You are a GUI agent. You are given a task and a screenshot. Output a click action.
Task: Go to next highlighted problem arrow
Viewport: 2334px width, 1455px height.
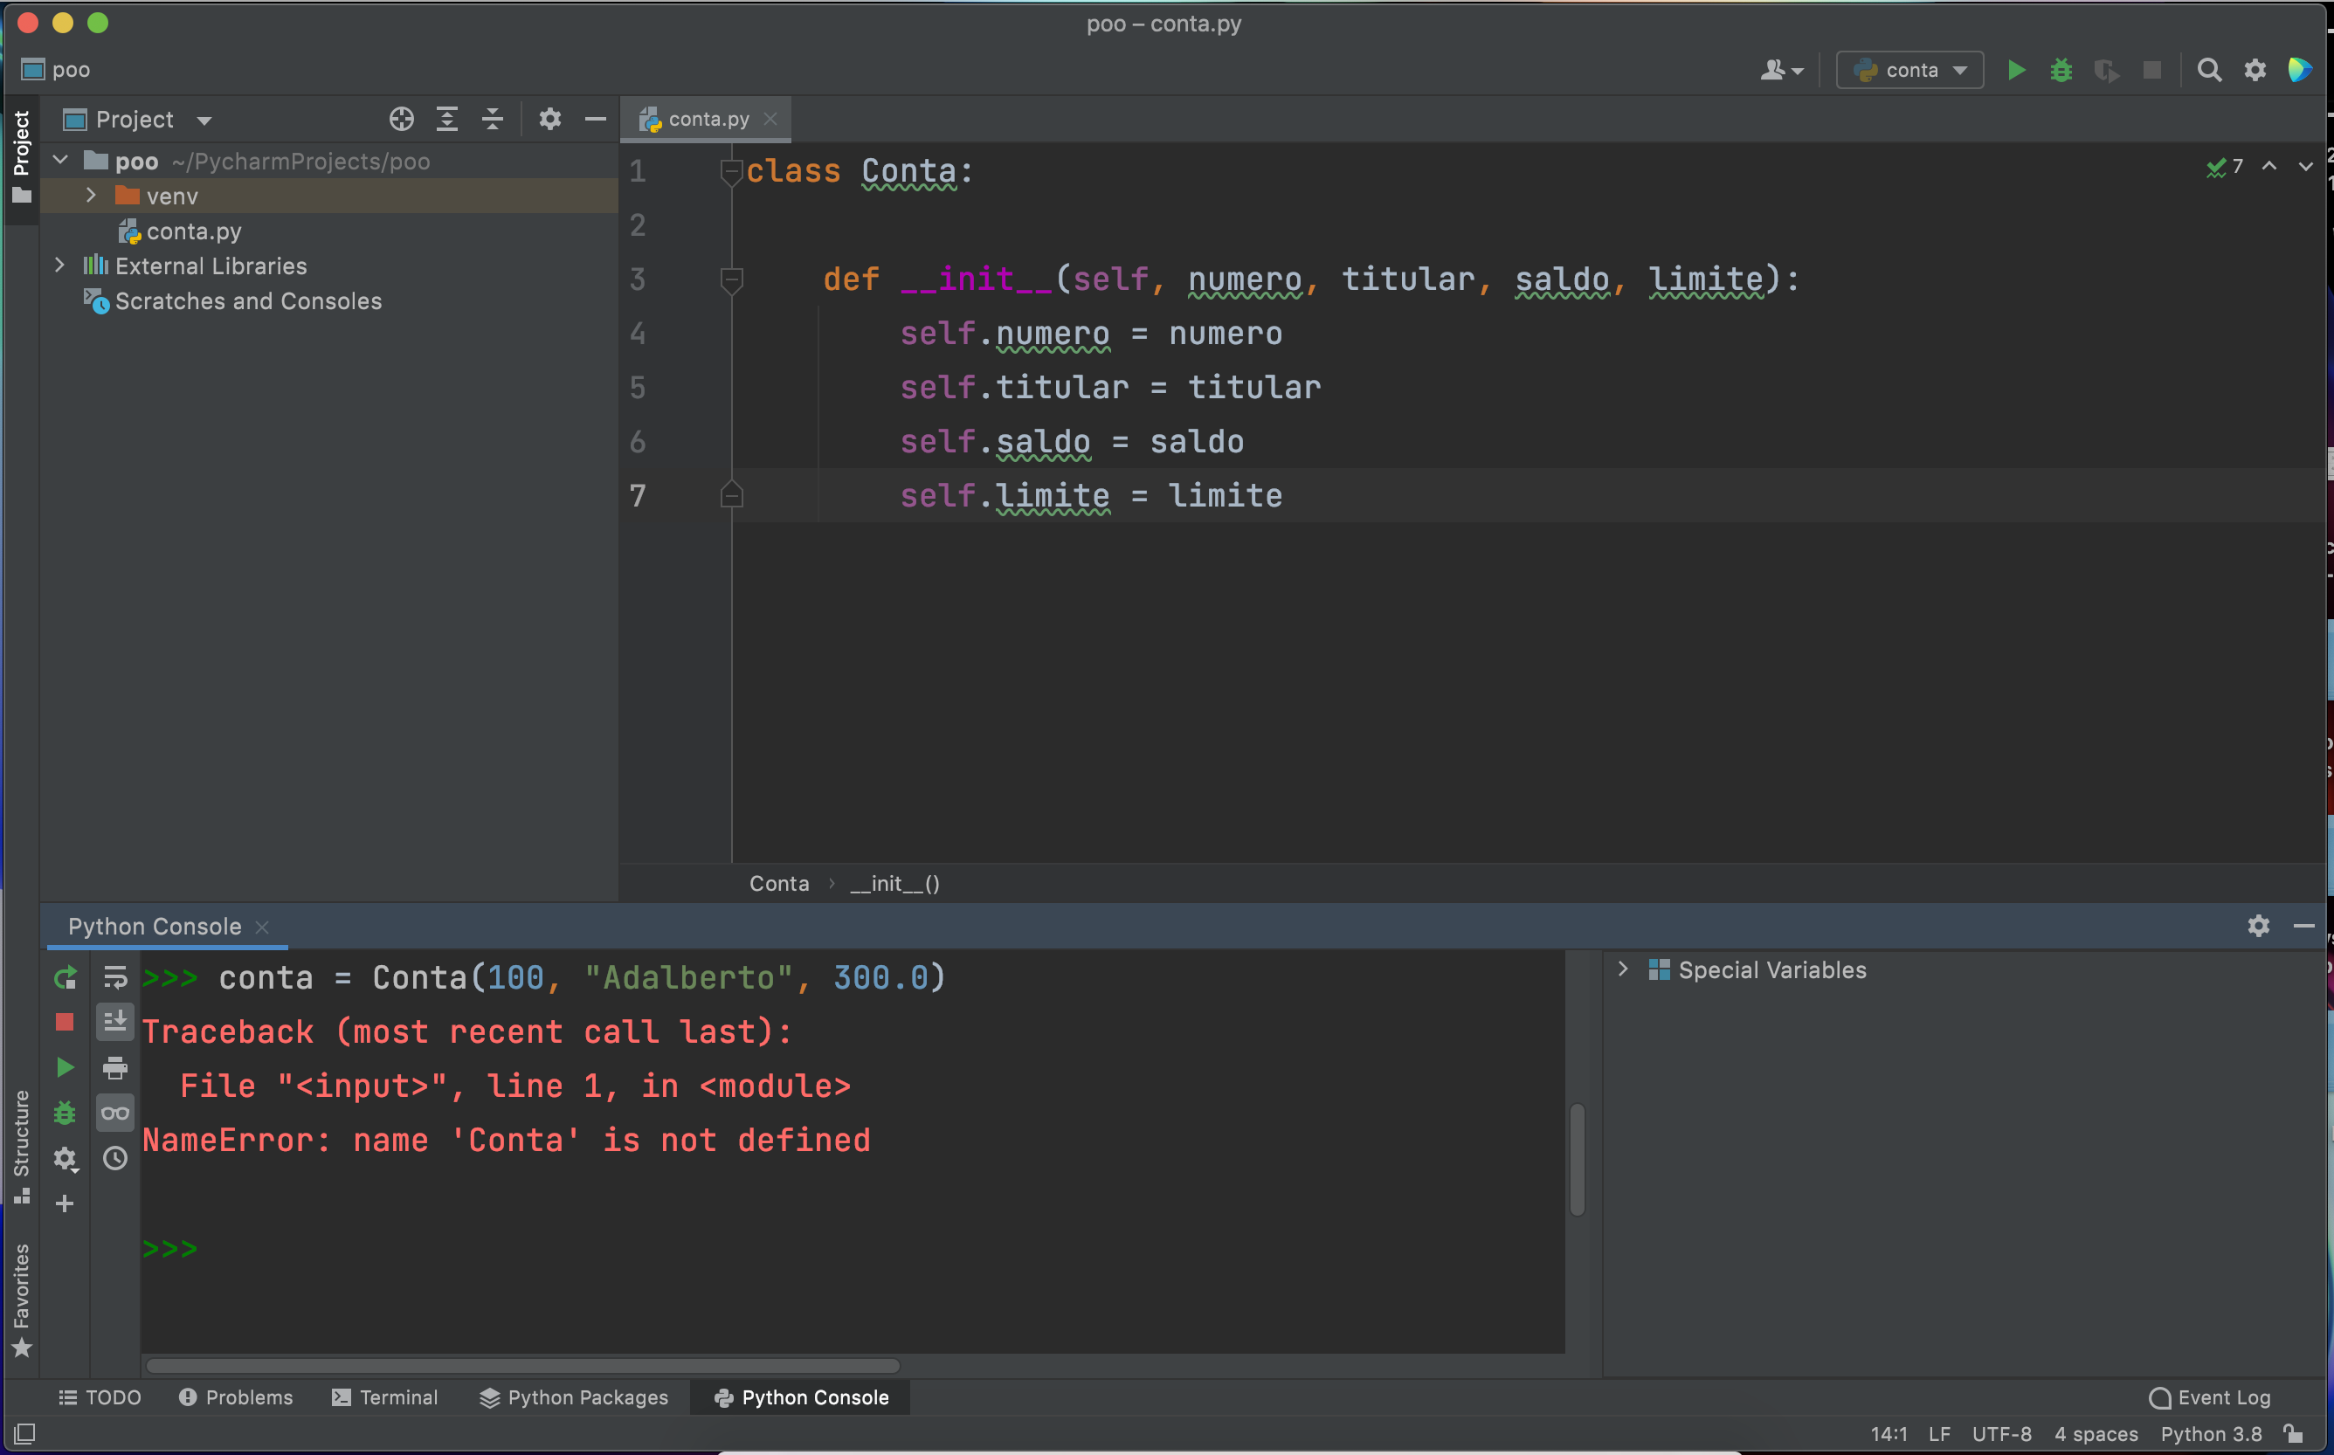coord(2305,167)
